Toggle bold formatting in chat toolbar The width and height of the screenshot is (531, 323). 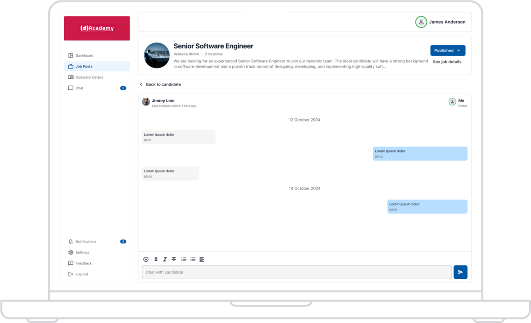click(x=156, y=259)
